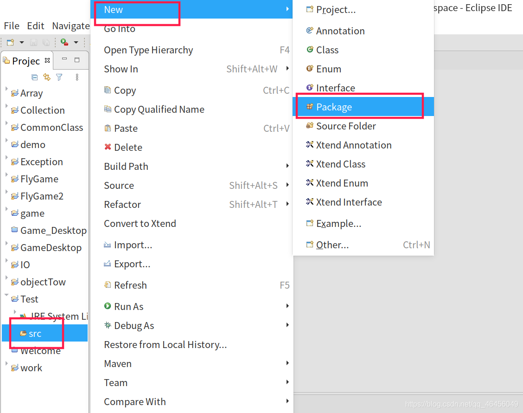
Task: Minimize the Project Explorer view
Action: click(x=64, y=59)
